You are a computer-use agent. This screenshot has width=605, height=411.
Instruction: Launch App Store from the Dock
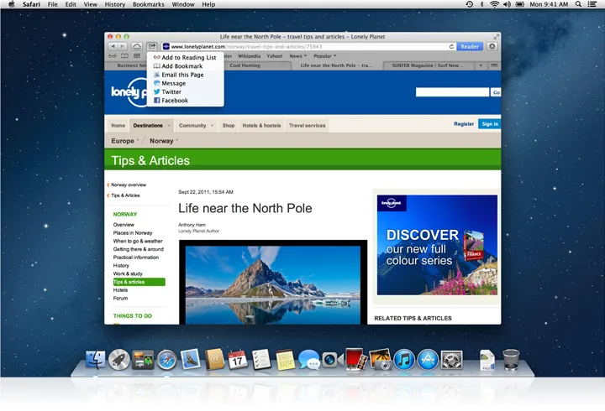(x=429, y=360)
